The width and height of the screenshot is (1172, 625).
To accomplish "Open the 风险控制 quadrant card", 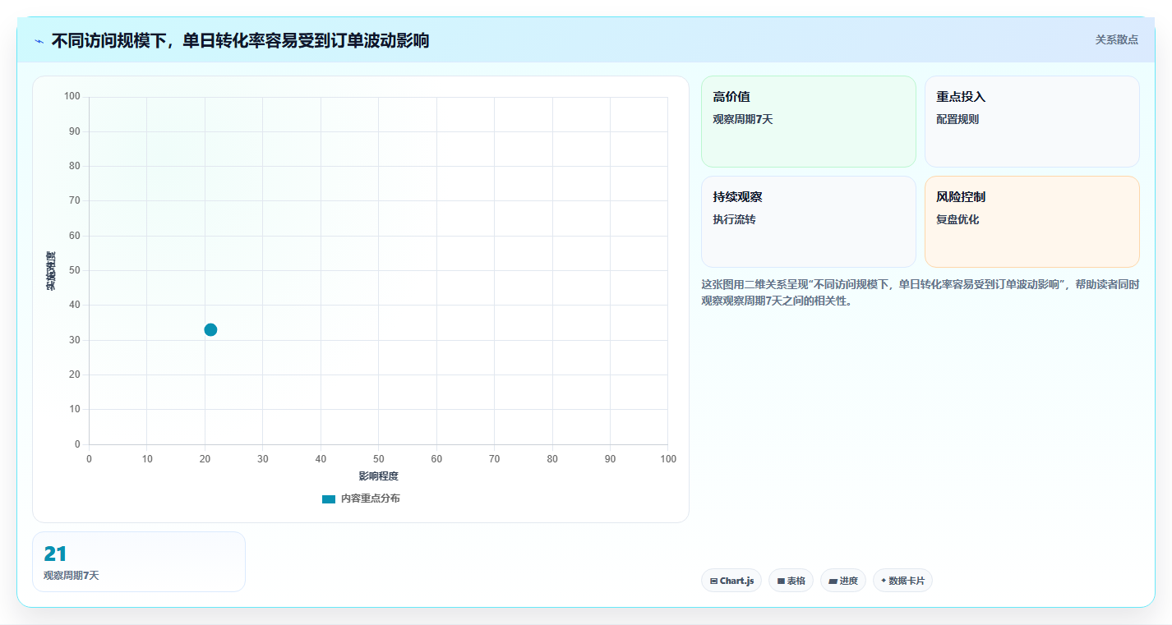I will pos(1032,222).
